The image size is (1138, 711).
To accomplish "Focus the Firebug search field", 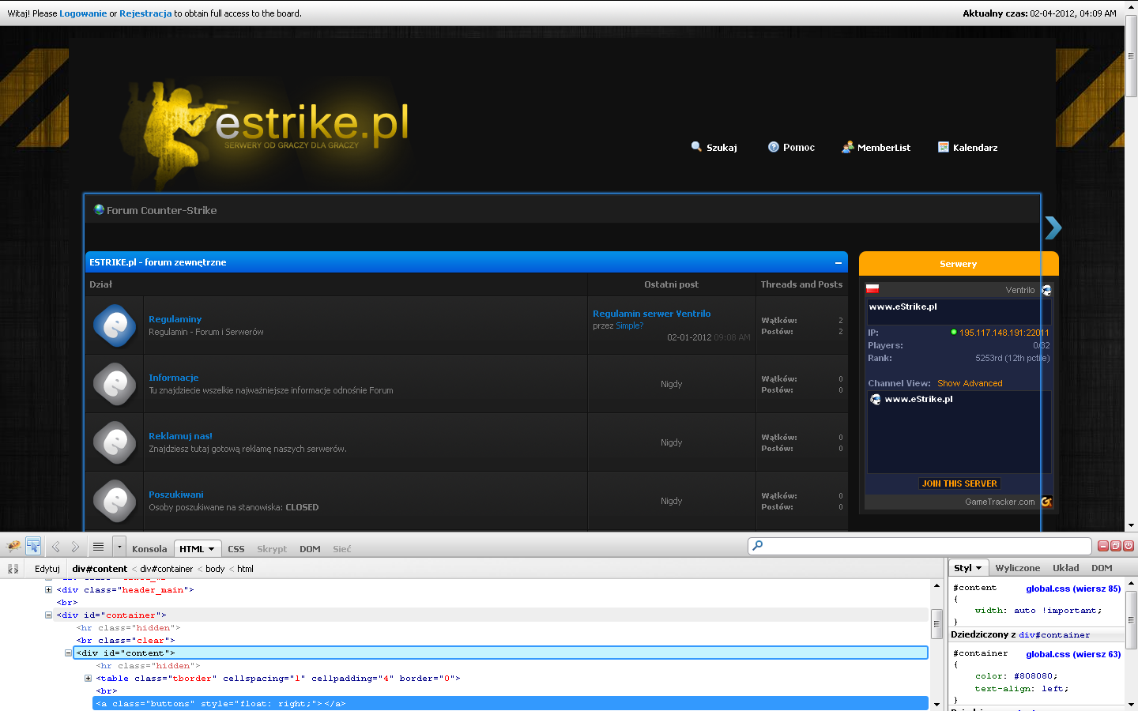I will 920,546.
